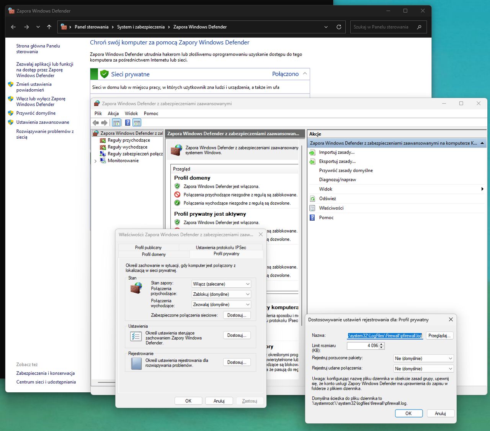This screenshot has width=490, height=431.
Task: Toggle the console tree pane toolbar icon
Action: pos(116,123)
